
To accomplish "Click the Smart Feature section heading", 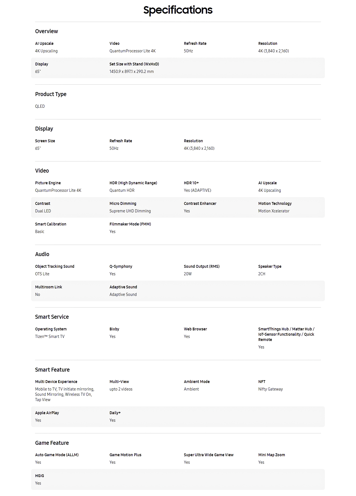I will (x=52, y=370).
